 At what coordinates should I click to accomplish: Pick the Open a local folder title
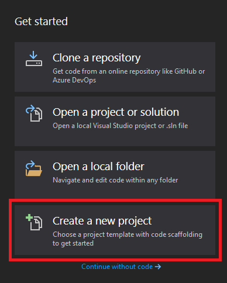click(98, 167)
